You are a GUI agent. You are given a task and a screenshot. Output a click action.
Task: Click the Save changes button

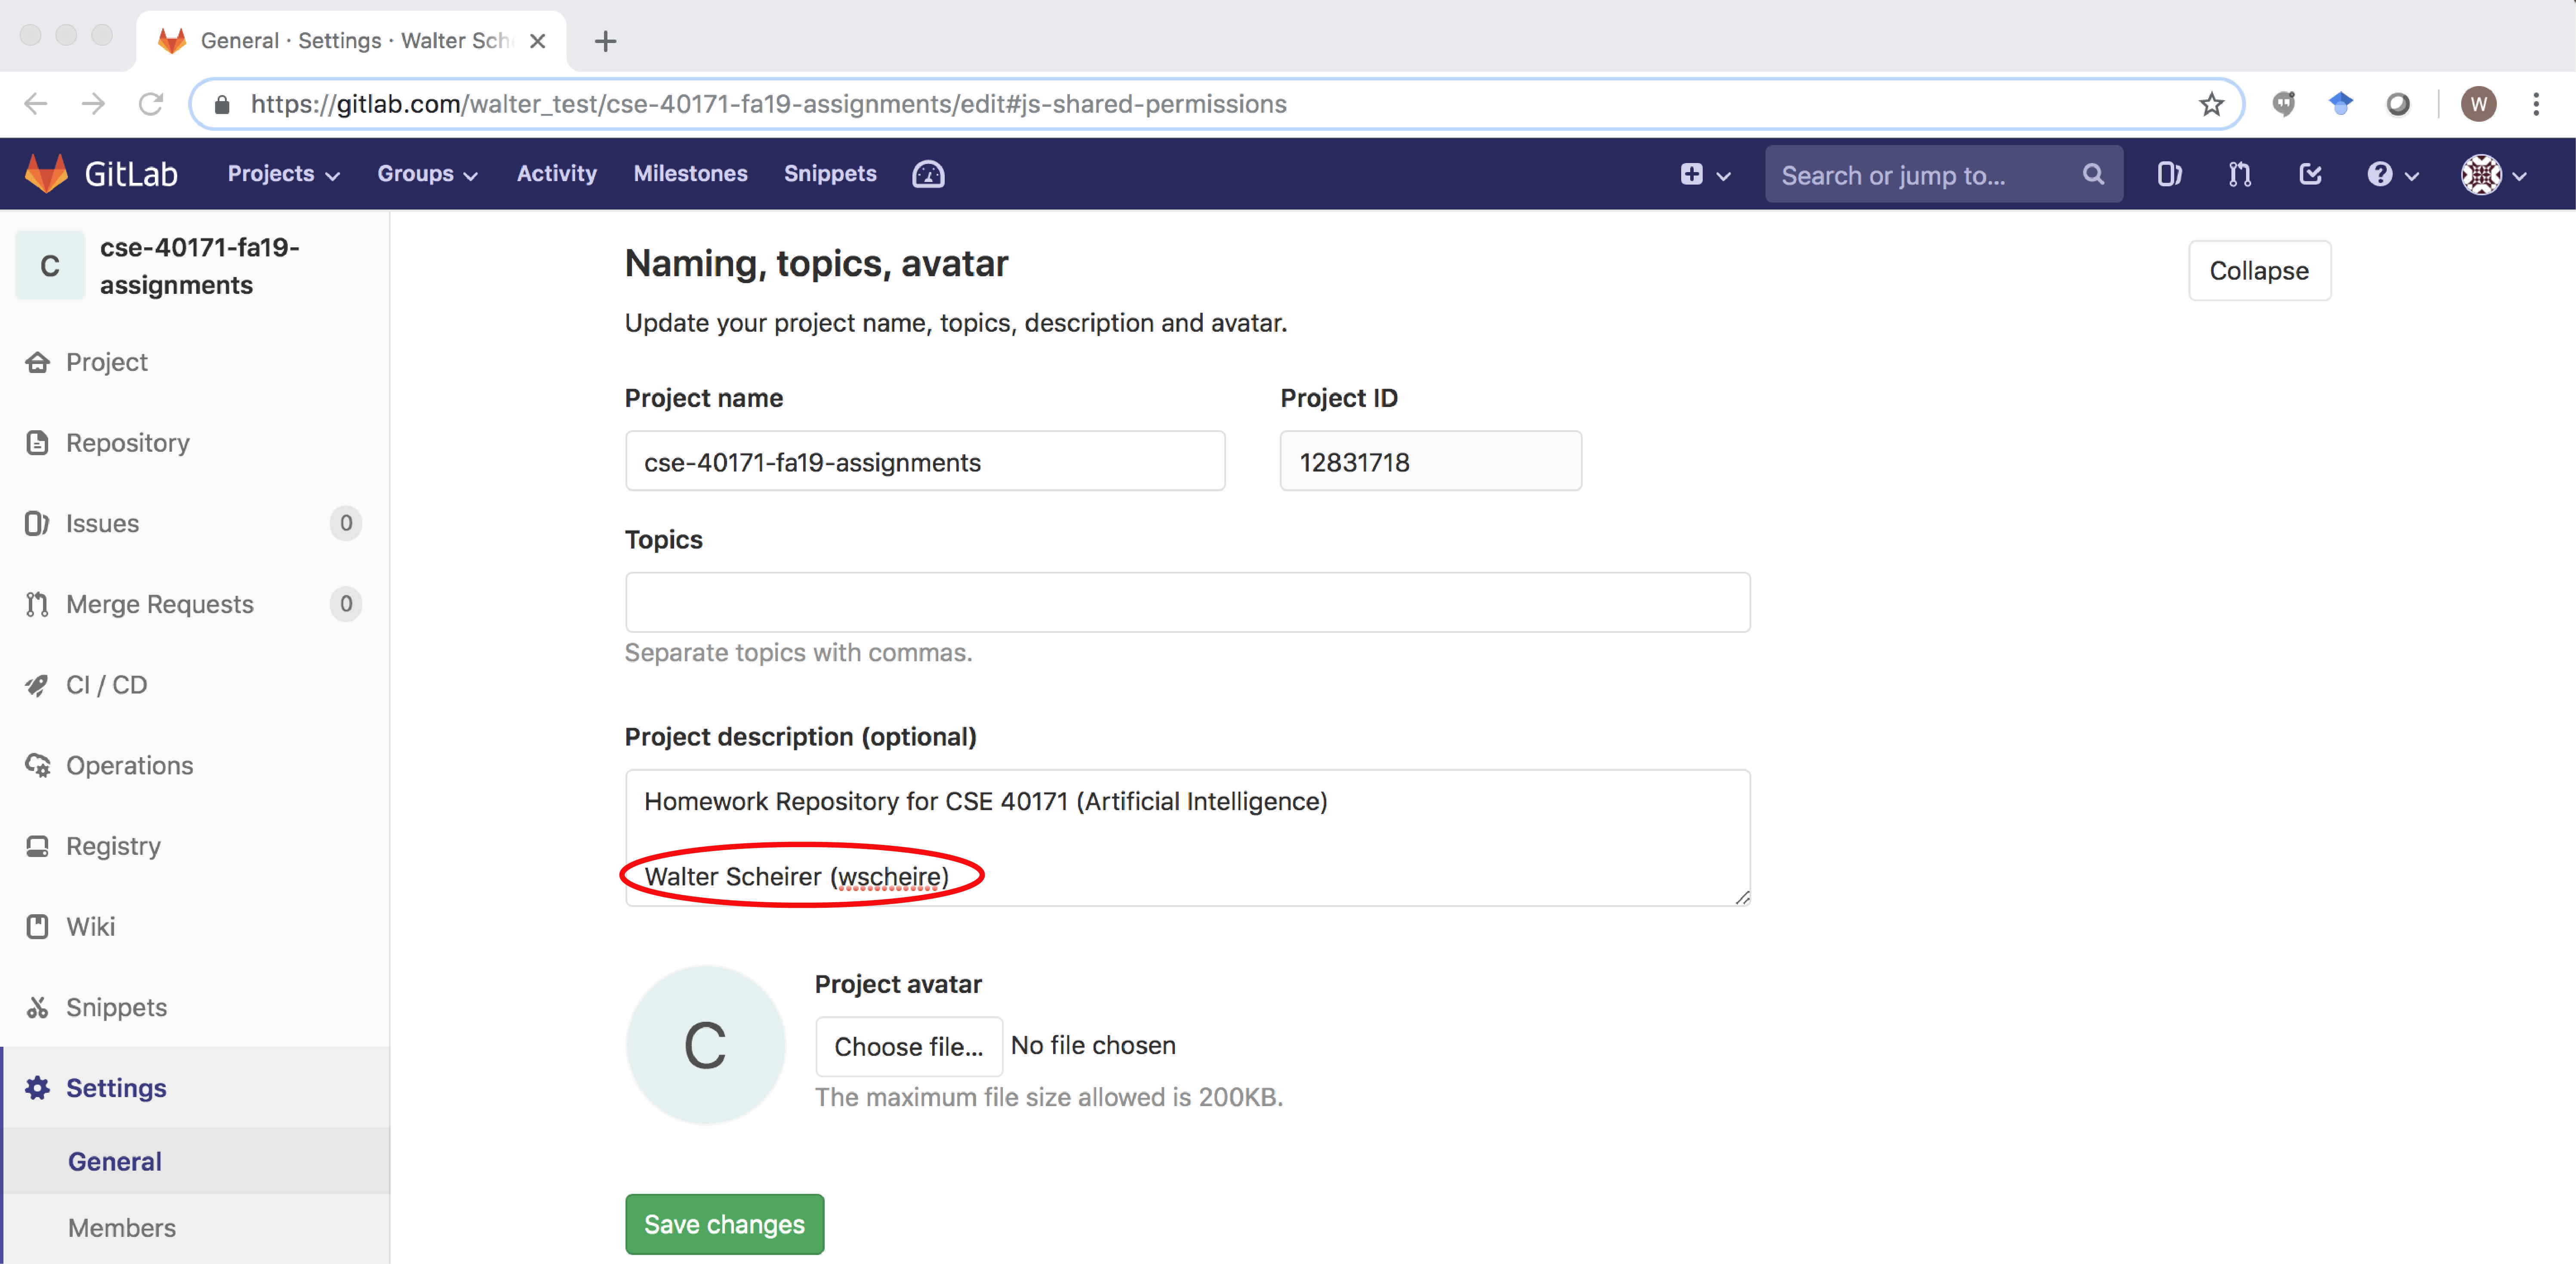pyautogui.click(x=724, y=1224)
